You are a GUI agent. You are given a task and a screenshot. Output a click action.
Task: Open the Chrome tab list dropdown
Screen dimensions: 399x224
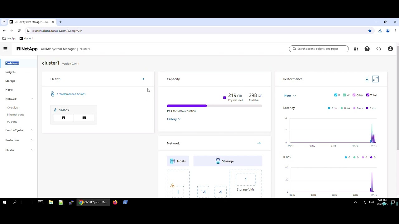(x=3, y=22)
